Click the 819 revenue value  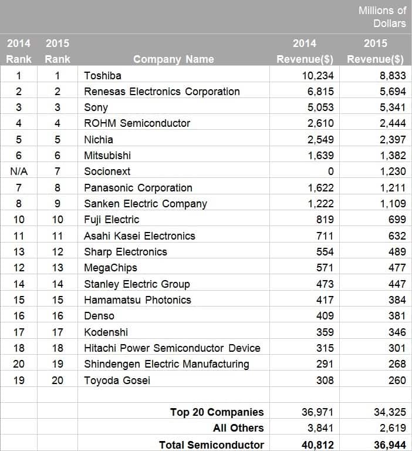(x=325, y=220)
